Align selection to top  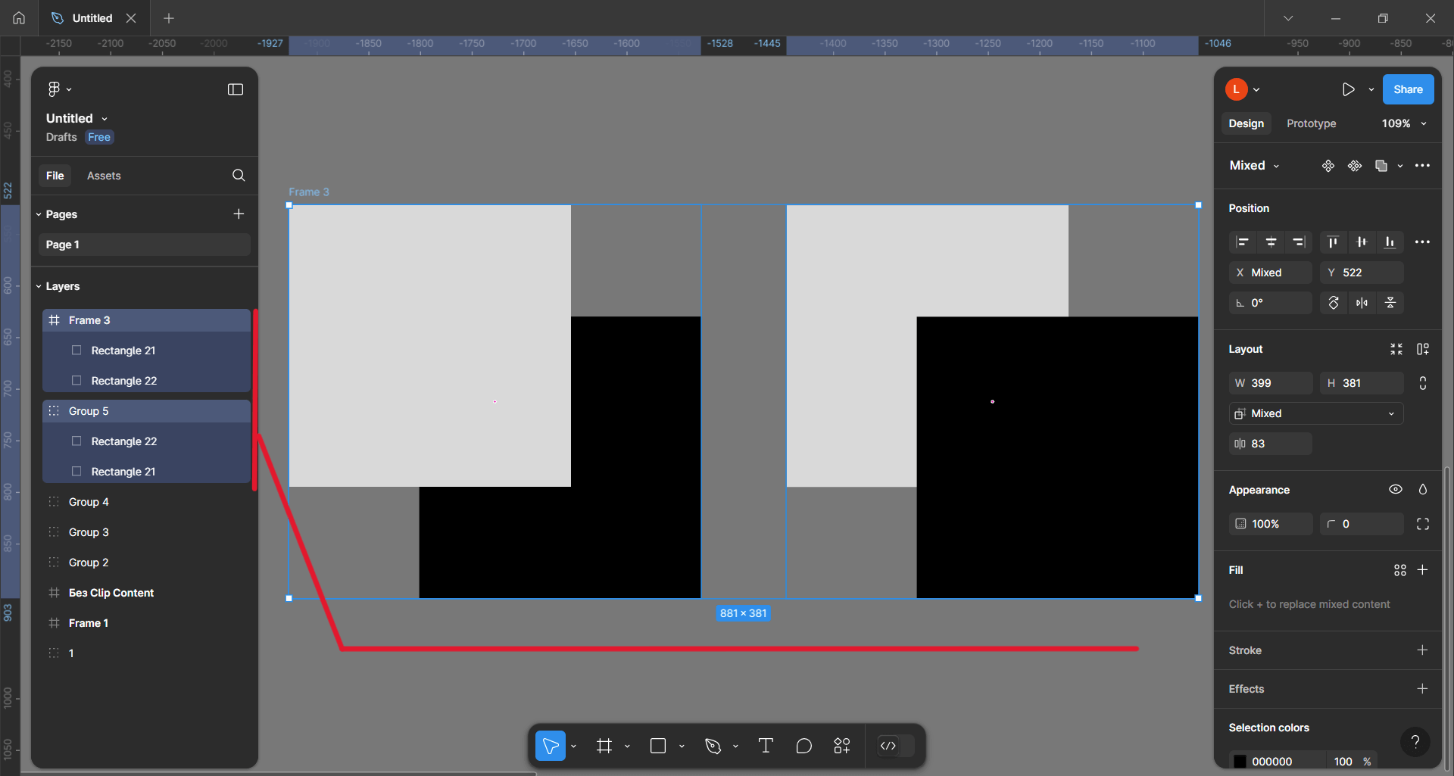coord(1333,242)
